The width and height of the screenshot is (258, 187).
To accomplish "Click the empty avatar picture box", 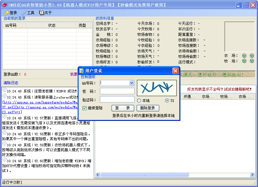I will (239, 37).
